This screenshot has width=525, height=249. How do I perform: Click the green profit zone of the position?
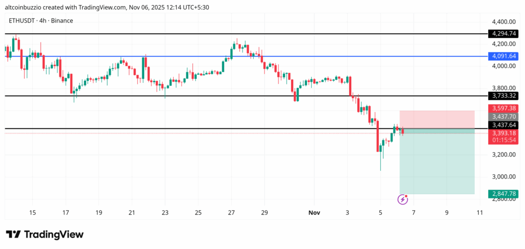click(436, 164)
